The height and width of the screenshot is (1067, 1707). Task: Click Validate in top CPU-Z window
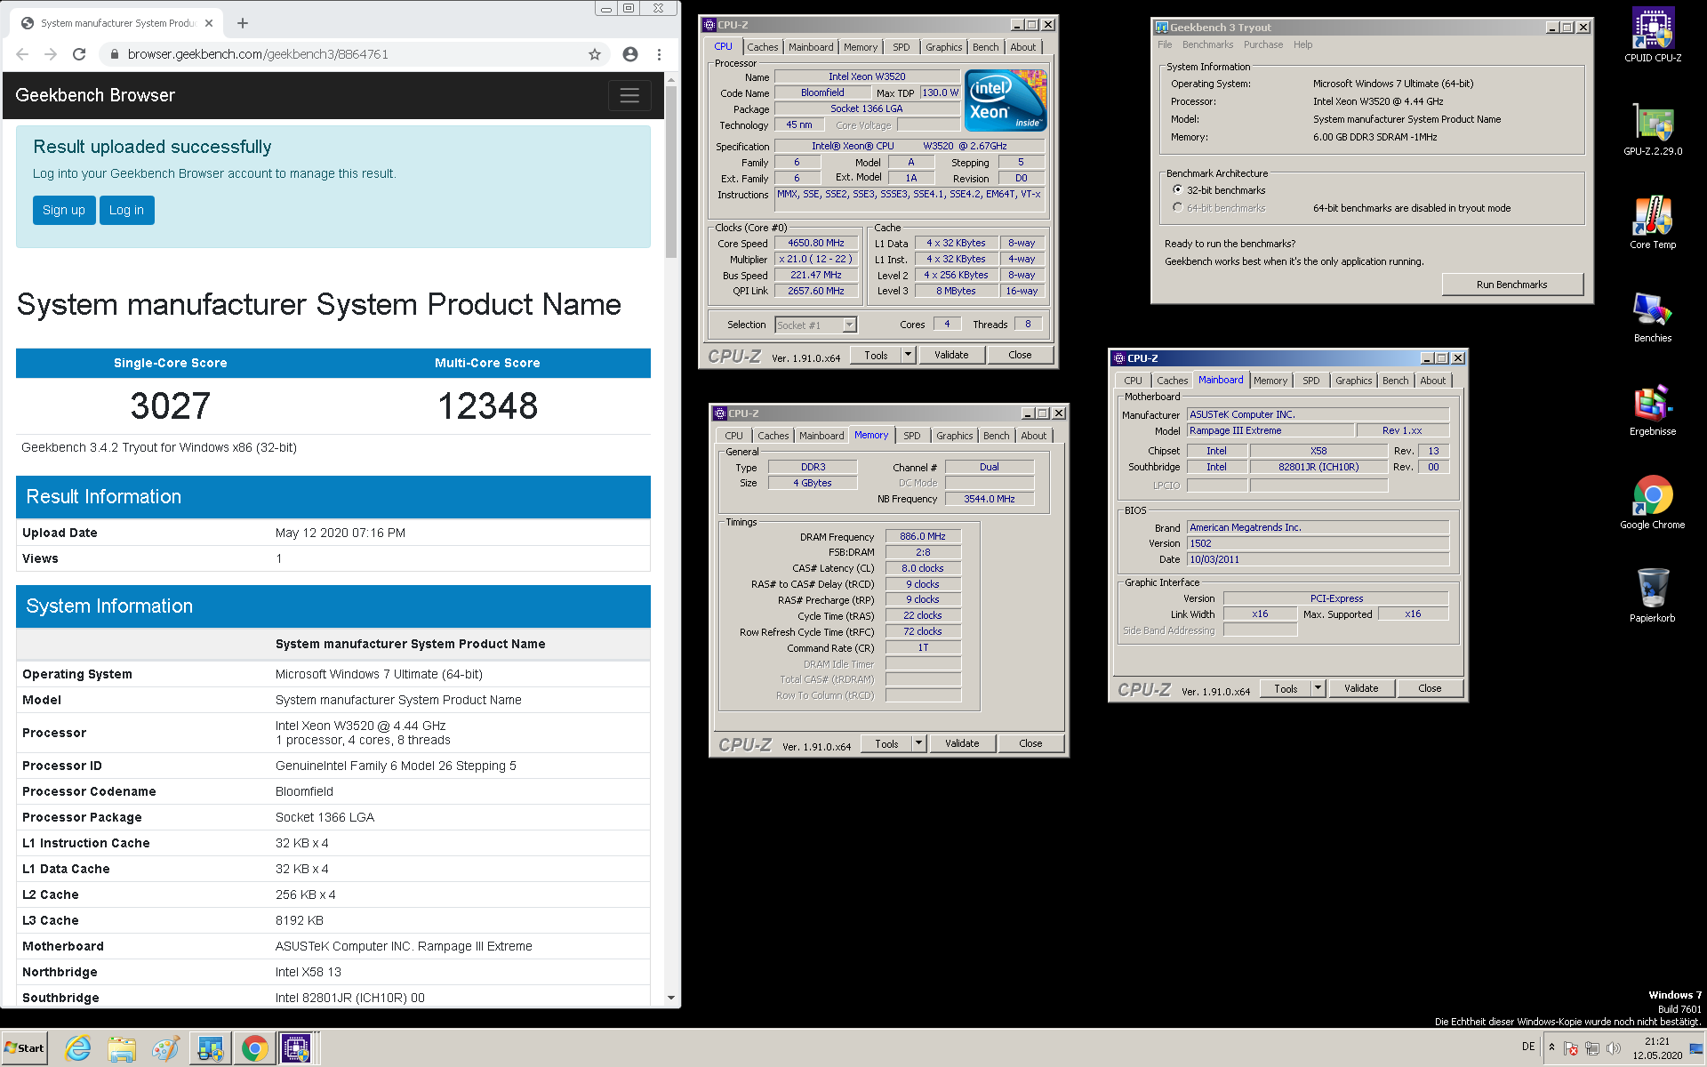coord(951,355)
